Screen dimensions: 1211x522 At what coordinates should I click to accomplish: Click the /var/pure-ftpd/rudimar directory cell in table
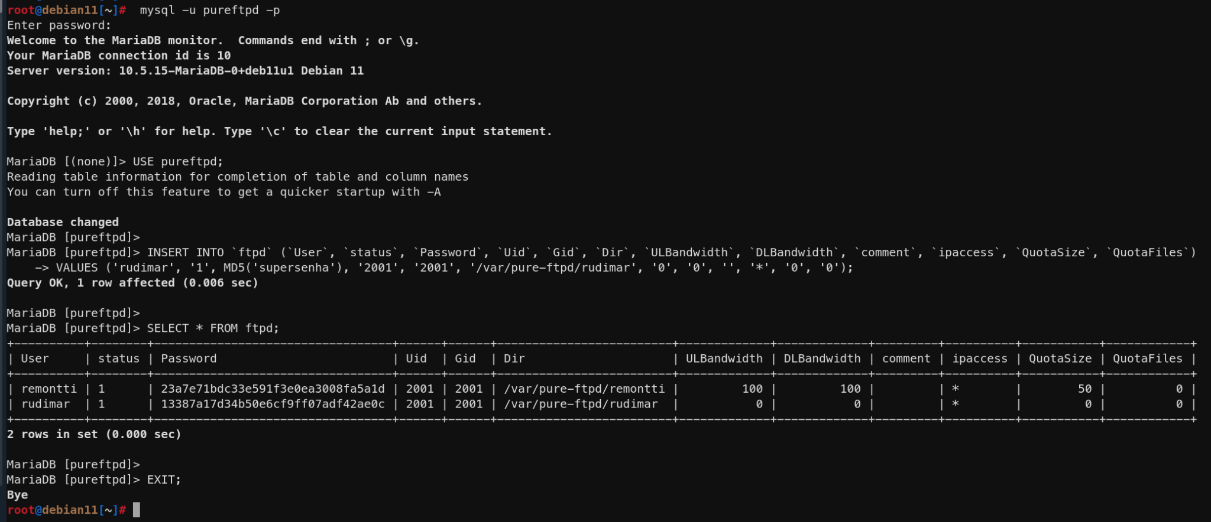[x=581, y=404]
